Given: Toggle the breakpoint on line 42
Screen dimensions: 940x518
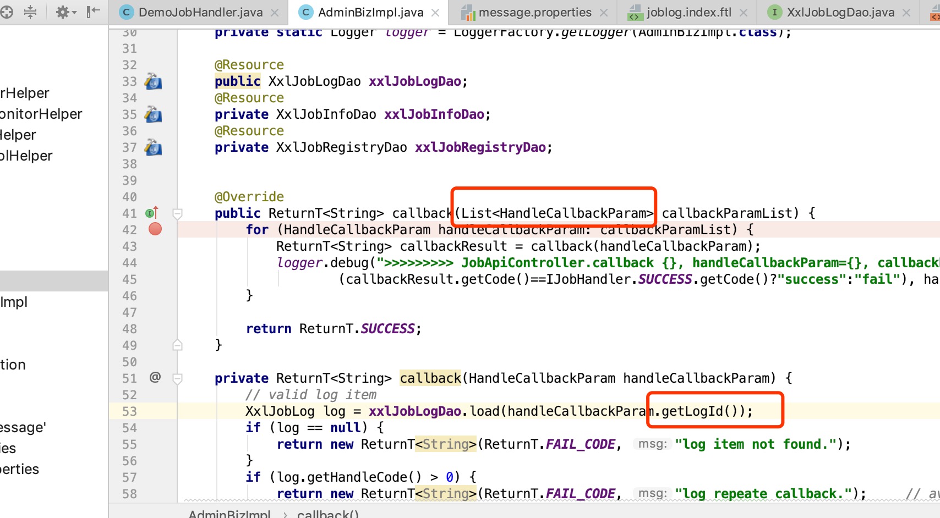Looking at the screenshot, I should (x=155, y=229).
